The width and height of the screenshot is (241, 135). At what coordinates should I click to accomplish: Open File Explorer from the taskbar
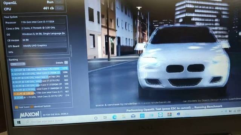(124, 117)
